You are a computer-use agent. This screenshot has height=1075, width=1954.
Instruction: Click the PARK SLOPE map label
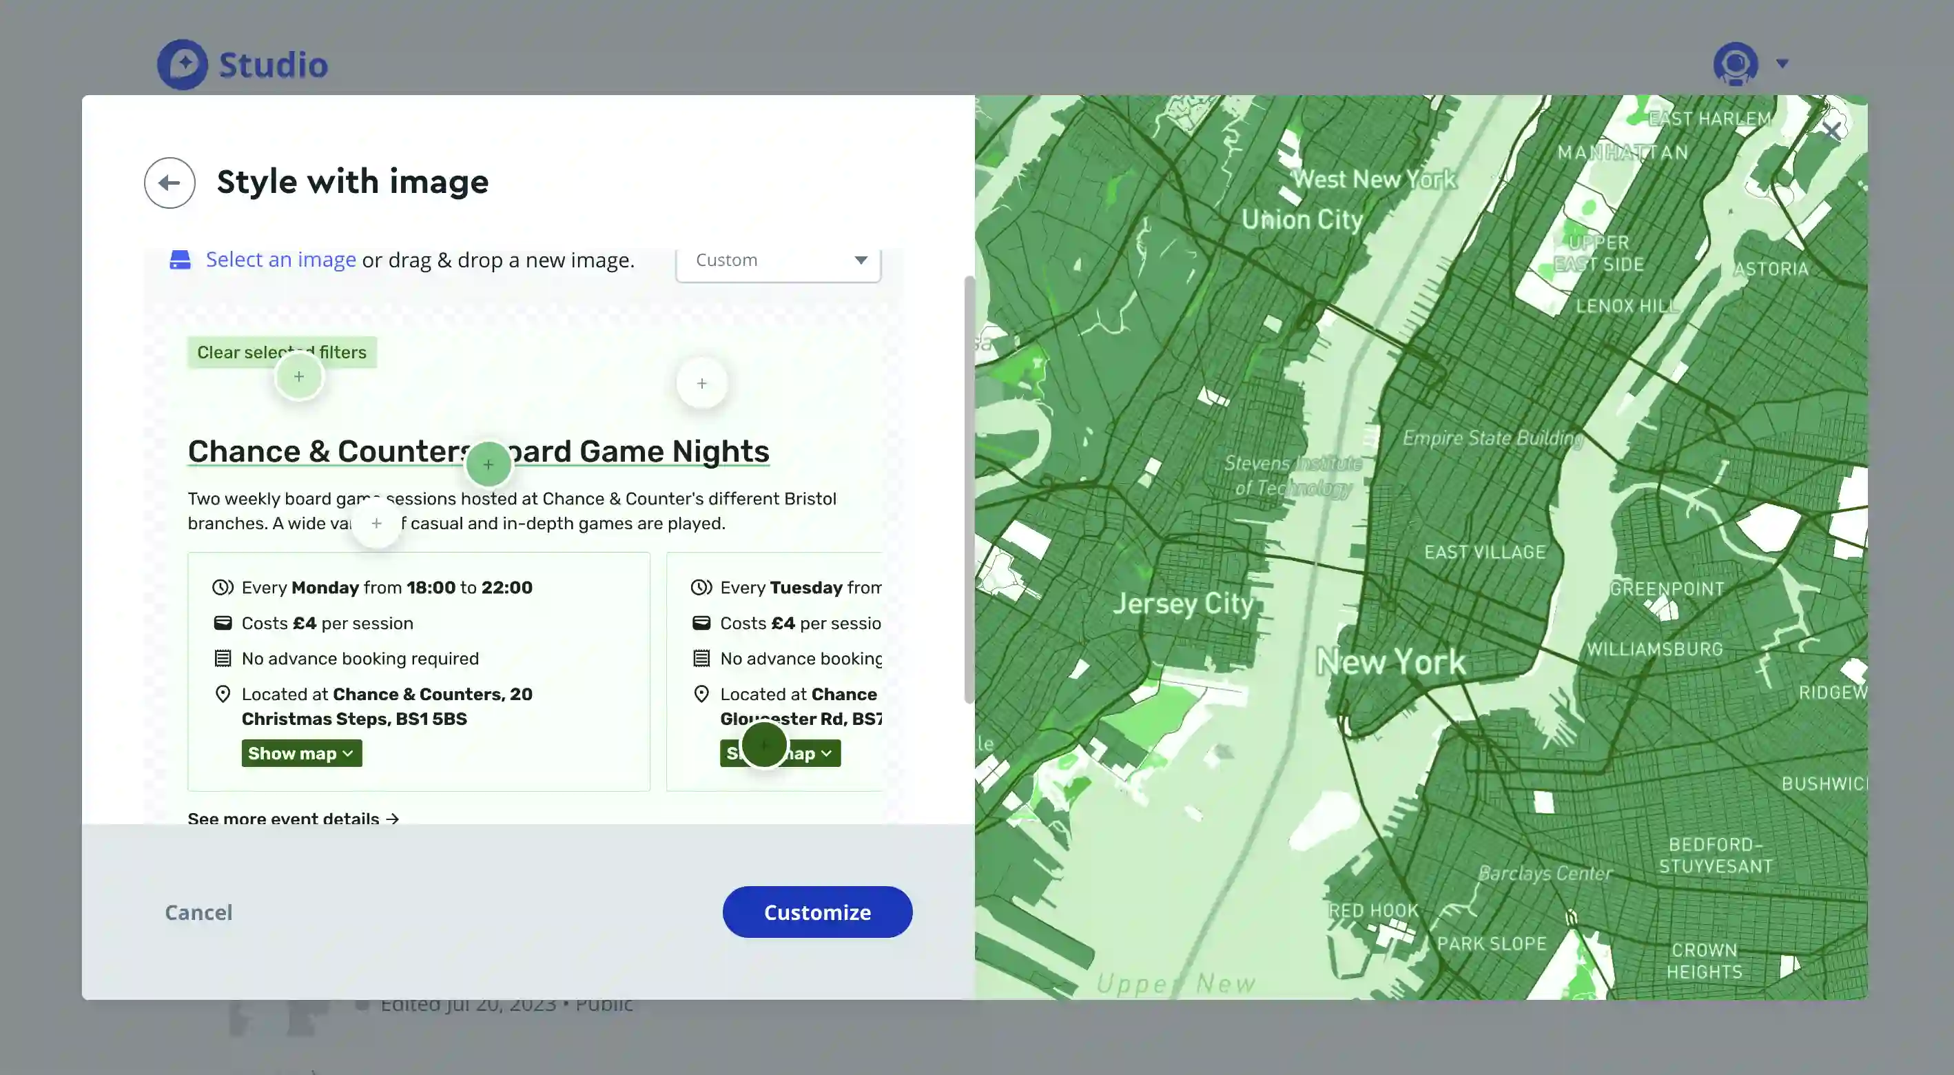pyautogui.click(x=1491, y=944)
